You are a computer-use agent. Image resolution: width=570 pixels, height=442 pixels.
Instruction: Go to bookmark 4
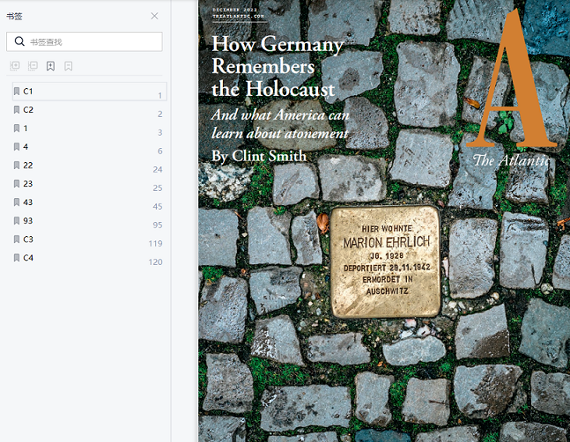(x=26, y=147)
